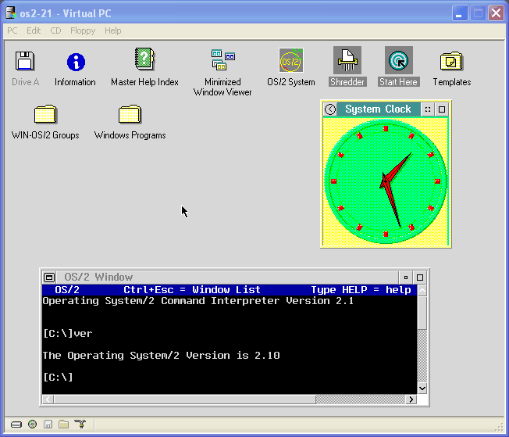Screen dimensions: 509x437
Task: Click the last '[C:\]' prompt
Action: pos(58,377)
